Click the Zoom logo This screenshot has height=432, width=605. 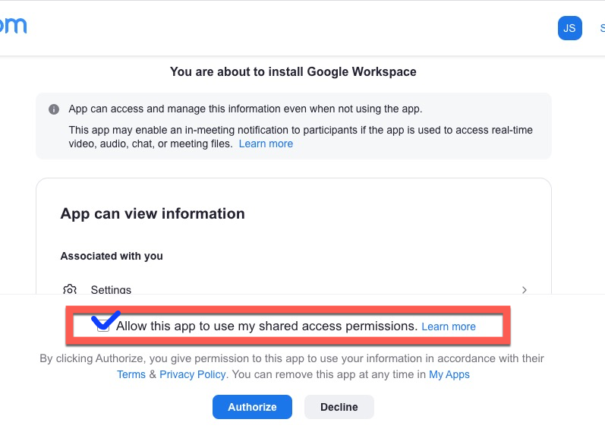tap(13, 26)
